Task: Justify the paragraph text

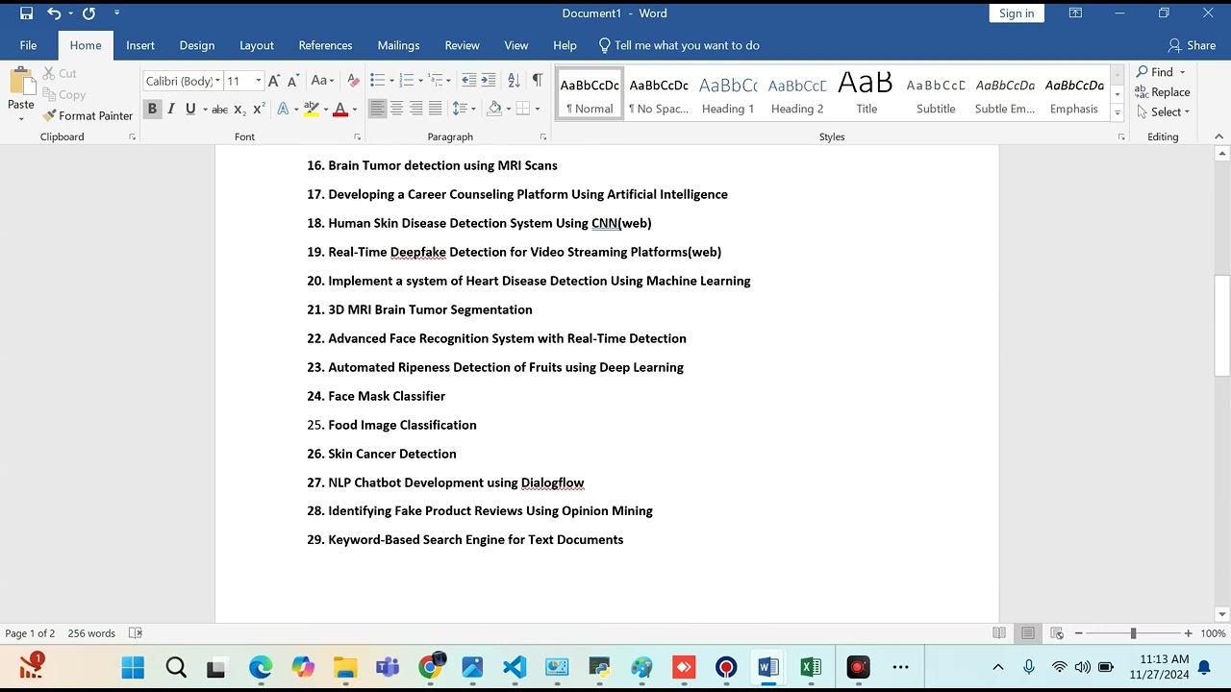Action: pyautogui.click(x=435, y=110)
